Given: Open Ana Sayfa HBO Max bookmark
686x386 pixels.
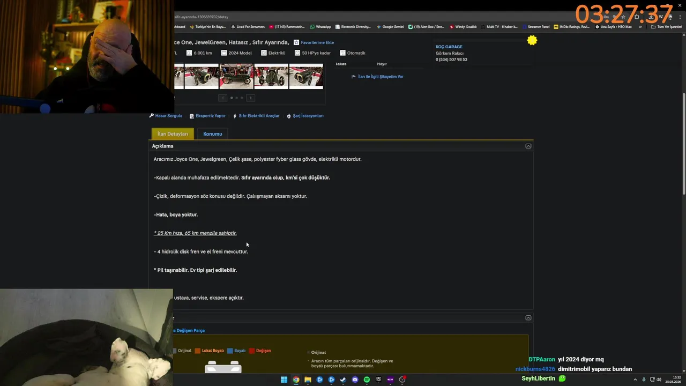Looking at the screenshot, I should tap(613, 27).
